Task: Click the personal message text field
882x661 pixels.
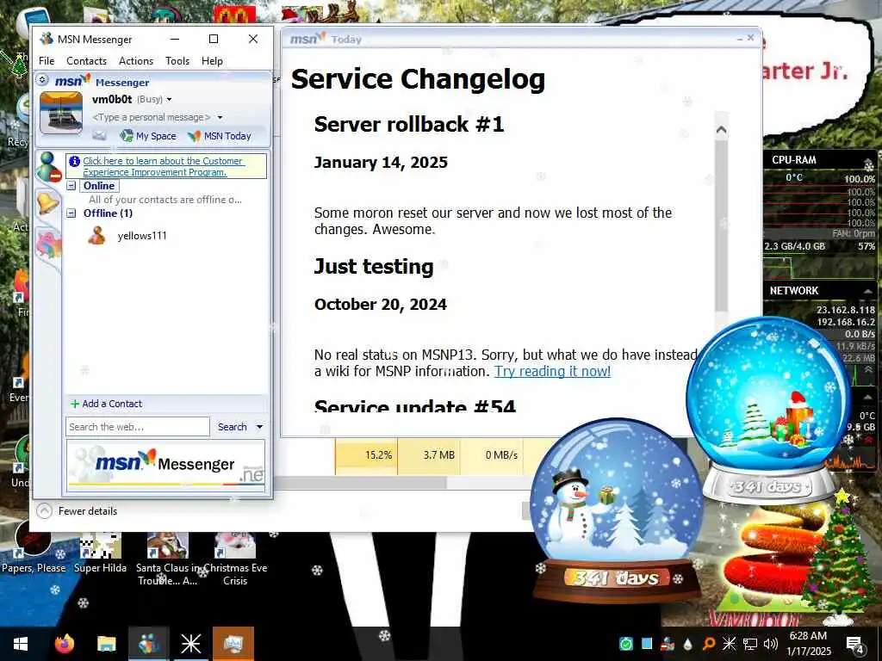Action: tap(152, 117)
